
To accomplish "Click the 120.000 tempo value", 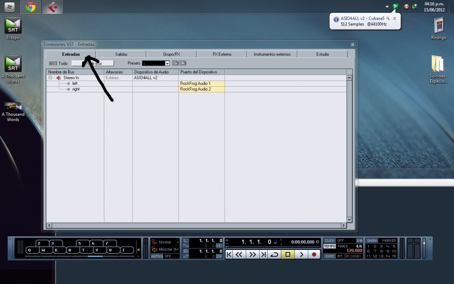I will 354,251.
